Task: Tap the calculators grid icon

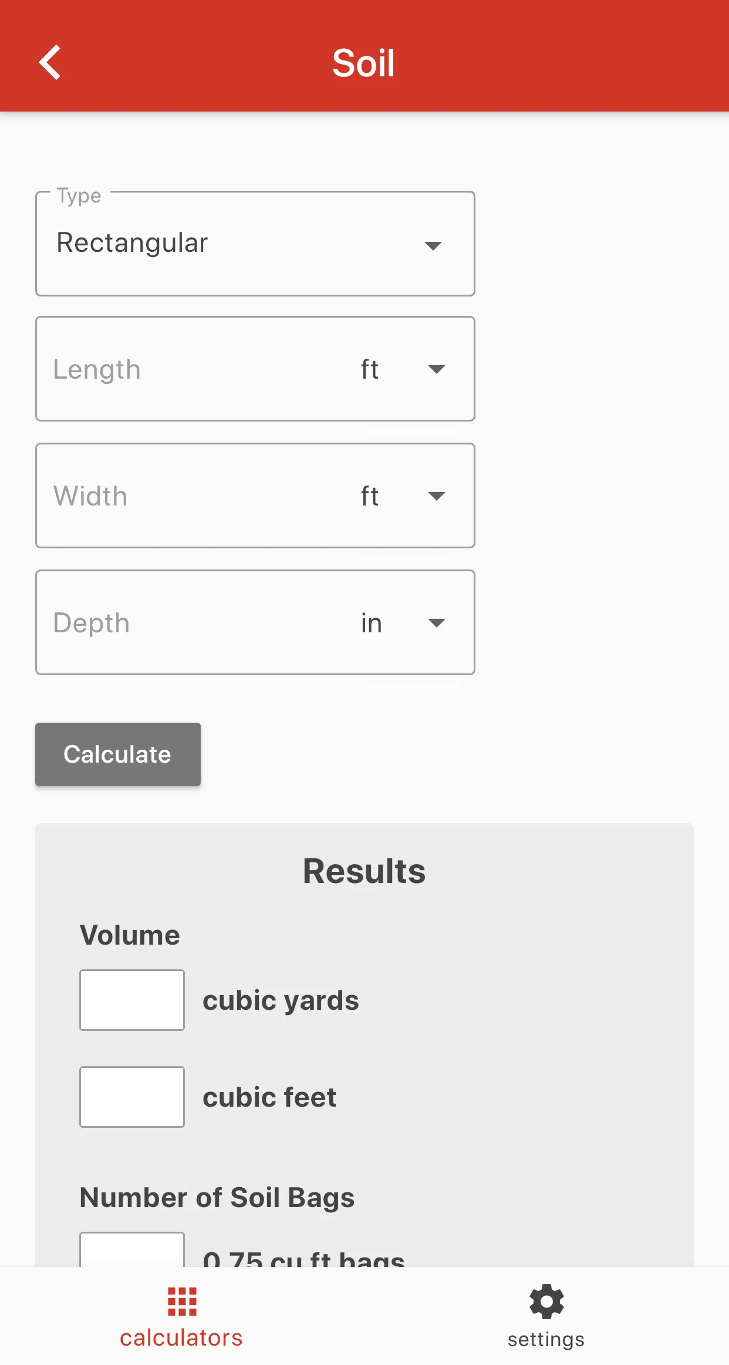Action: [182, 1302]
